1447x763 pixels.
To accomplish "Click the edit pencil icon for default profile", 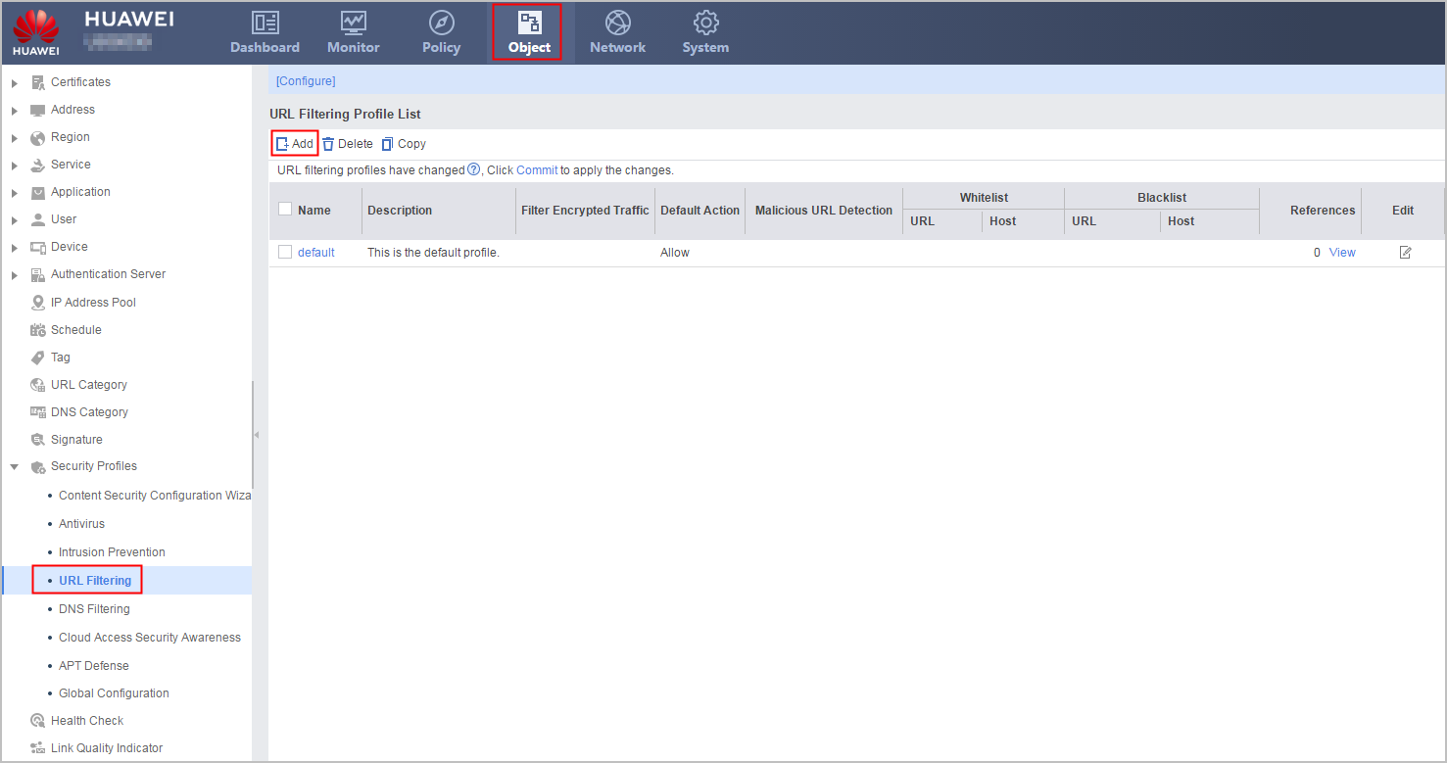I will [1405, 253].
